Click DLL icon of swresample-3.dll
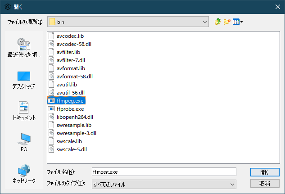The image size is (285, 194). (51, 133)
